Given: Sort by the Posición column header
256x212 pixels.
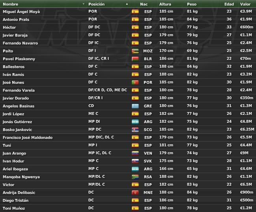Looking at the screenshot, I should (x=96, y=4).
